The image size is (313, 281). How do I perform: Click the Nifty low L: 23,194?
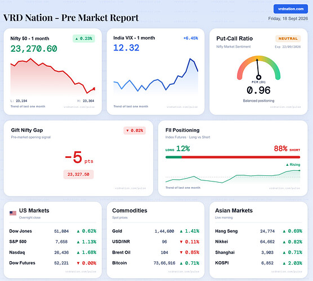(x=19, y=101)
